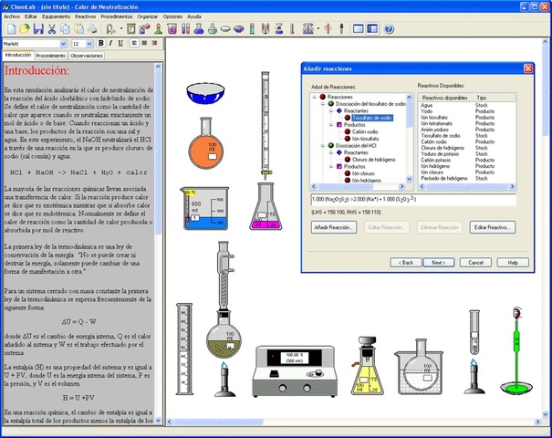
Task: Collapse the Disociación del HCl node
Action: click(x=322, y=145)
